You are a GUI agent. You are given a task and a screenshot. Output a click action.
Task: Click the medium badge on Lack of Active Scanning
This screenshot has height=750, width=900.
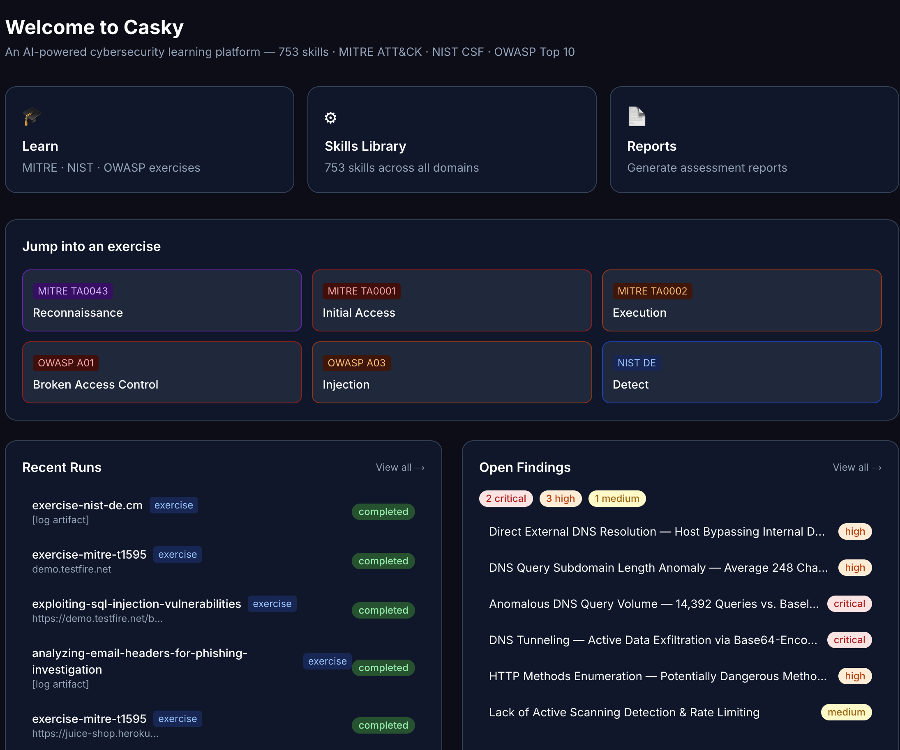click(x=847, y=712)
